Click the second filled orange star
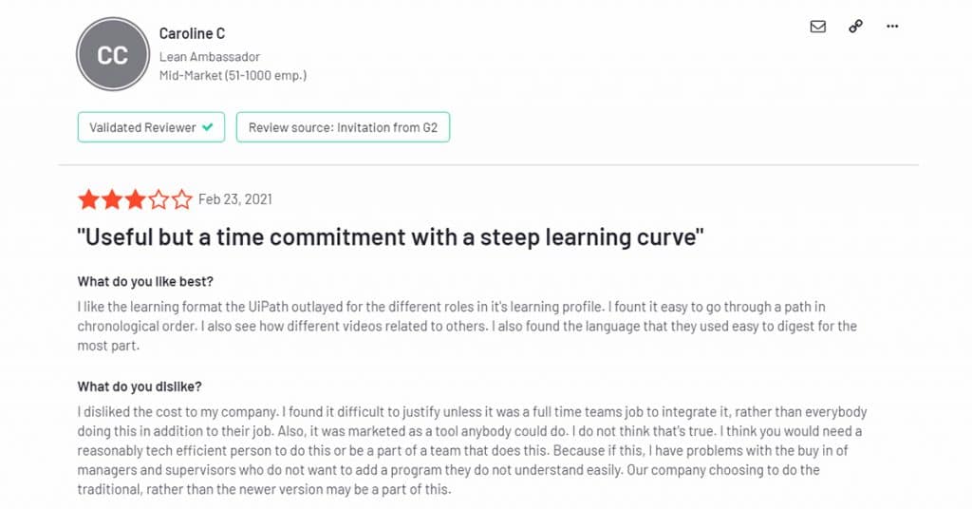 (112, 199)
